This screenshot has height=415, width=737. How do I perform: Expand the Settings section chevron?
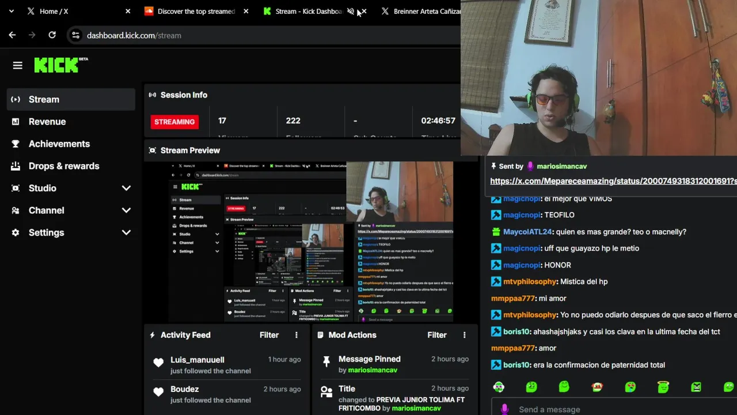click(126, 232)
